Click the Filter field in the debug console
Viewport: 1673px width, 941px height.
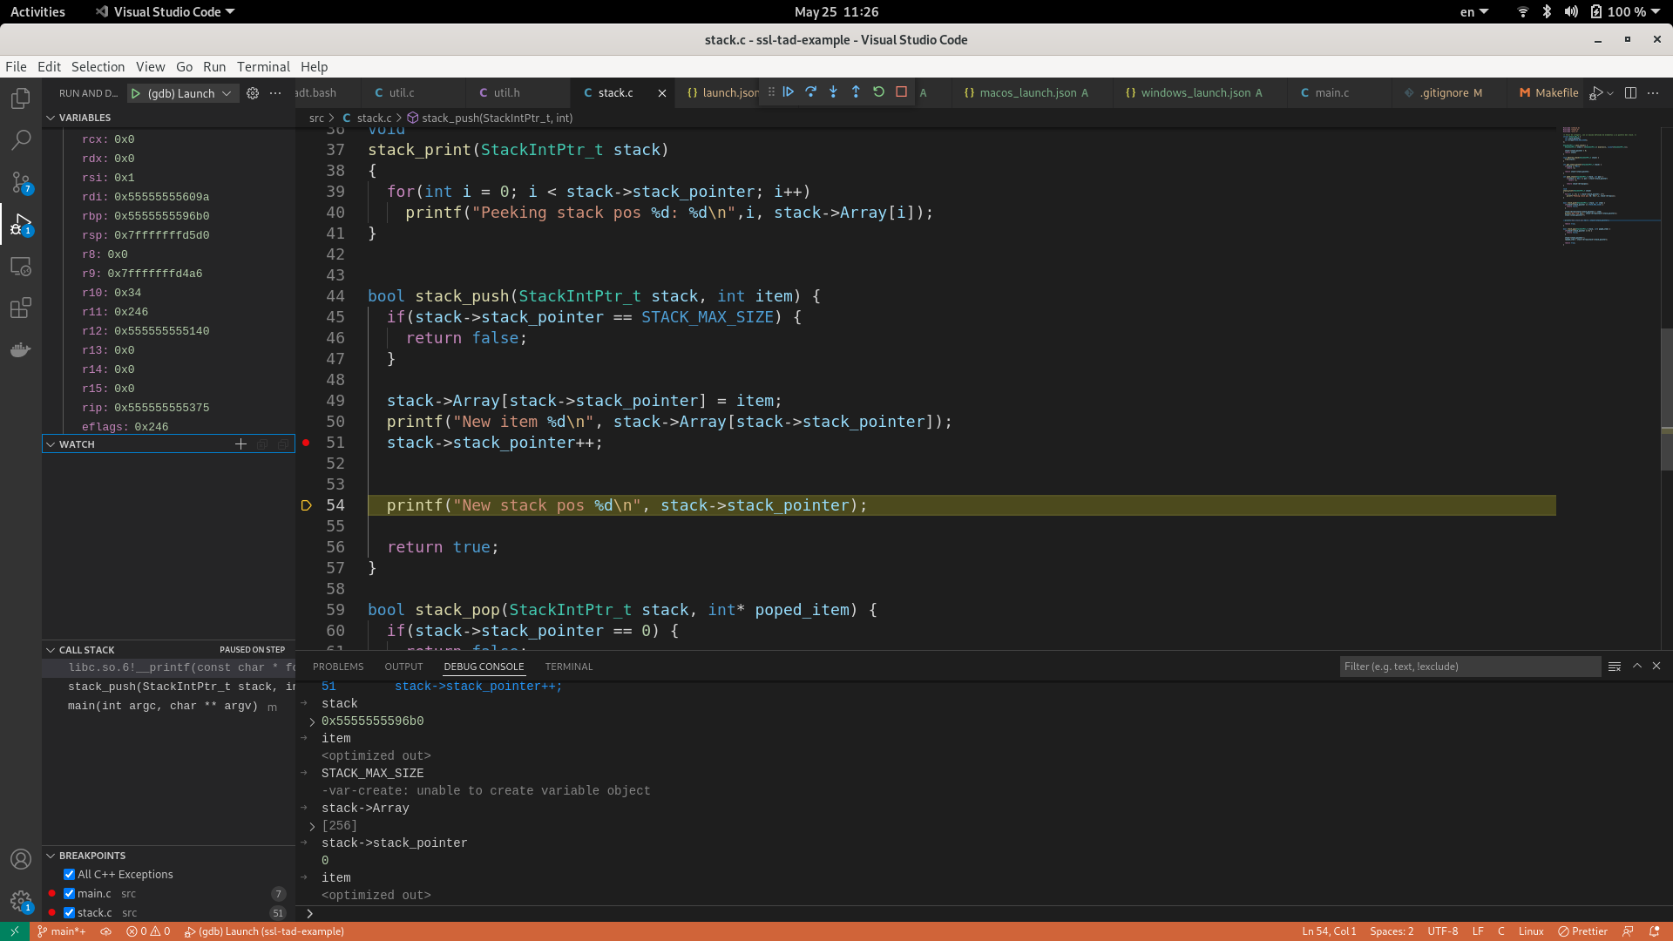[x=1470, y=667]
